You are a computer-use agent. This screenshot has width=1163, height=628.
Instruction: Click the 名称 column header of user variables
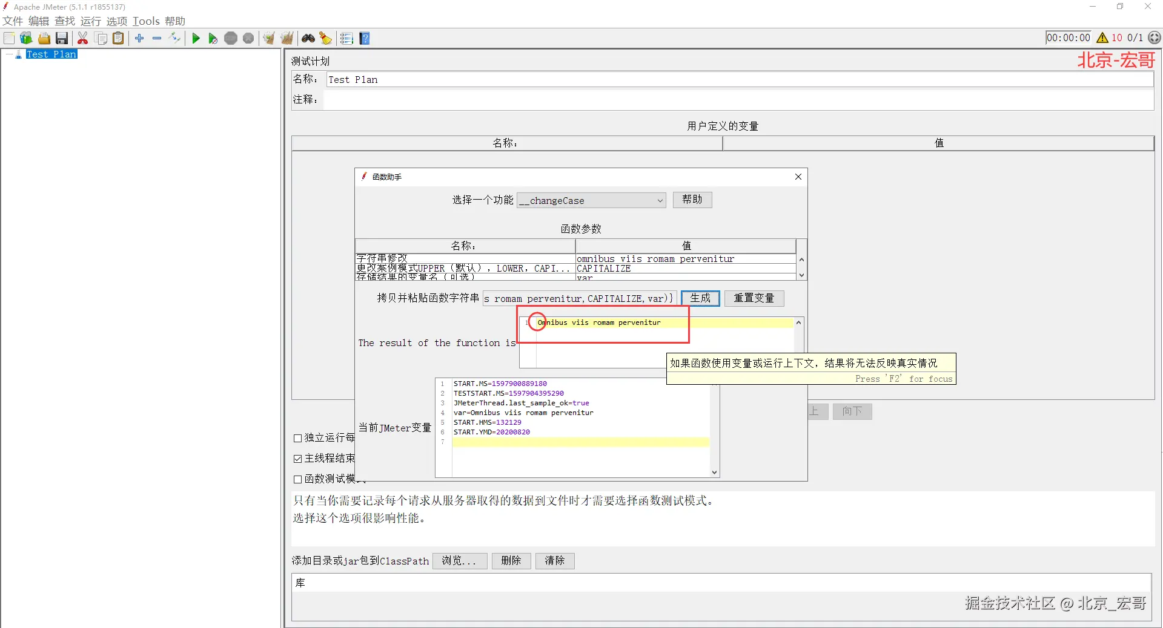[x=507, y=143]
